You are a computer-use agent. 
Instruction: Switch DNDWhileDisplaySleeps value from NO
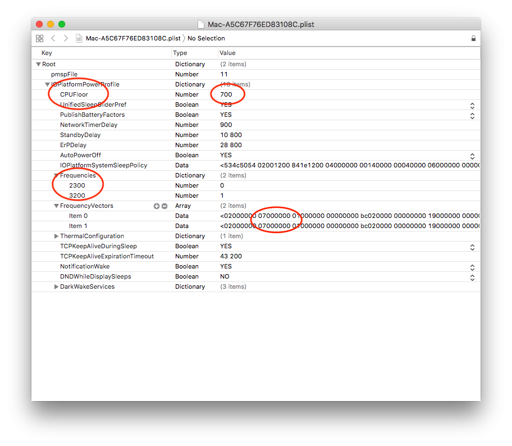click(472, 277)
